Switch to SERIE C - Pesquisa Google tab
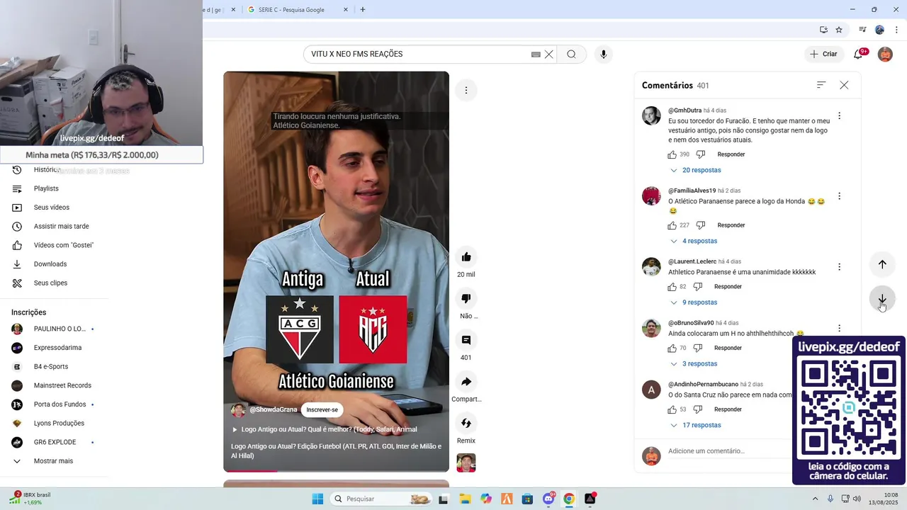Viewport: 907px width, 510px height. click(296, 10)
